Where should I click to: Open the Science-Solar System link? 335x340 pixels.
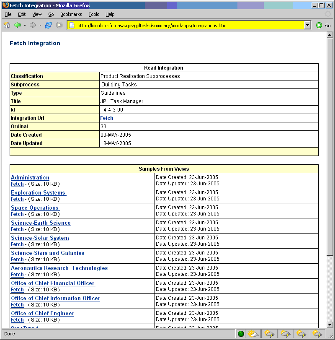point(40,238)
